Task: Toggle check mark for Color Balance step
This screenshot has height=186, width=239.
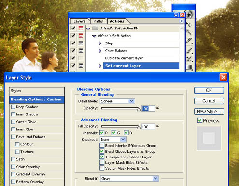Action: (x=73, y=51)
